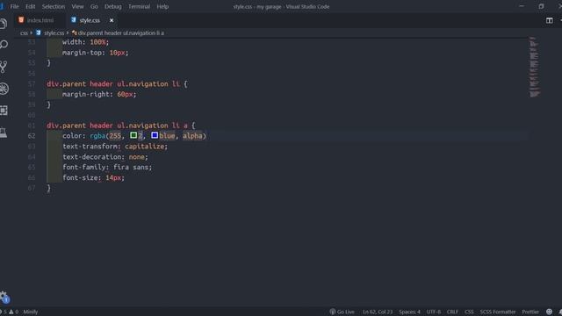Open the Search view in activity bar

click(4, 45)
